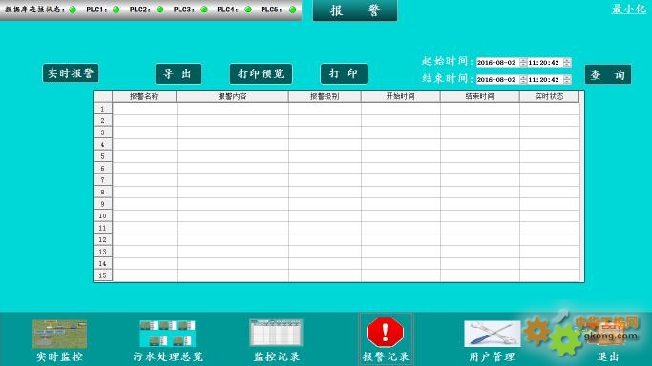This screenshot has height=366, width=652.
Task: Click the 起始时间 time spinner arrows
Action: (567, 62)
